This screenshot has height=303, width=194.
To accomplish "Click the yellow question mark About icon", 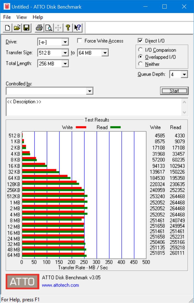I will click(x=68, y=28).
